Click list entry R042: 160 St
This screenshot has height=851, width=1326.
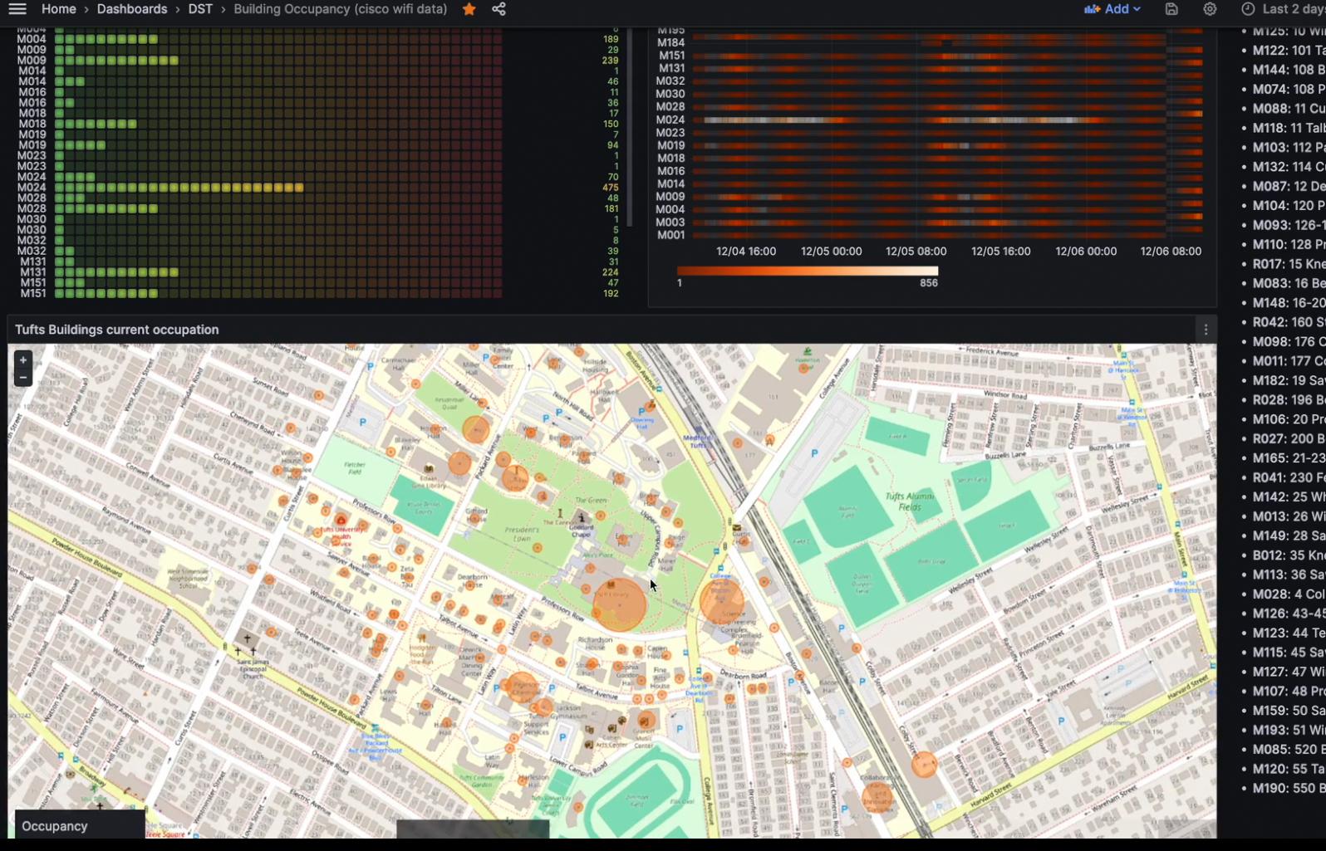click(1289, 322)
